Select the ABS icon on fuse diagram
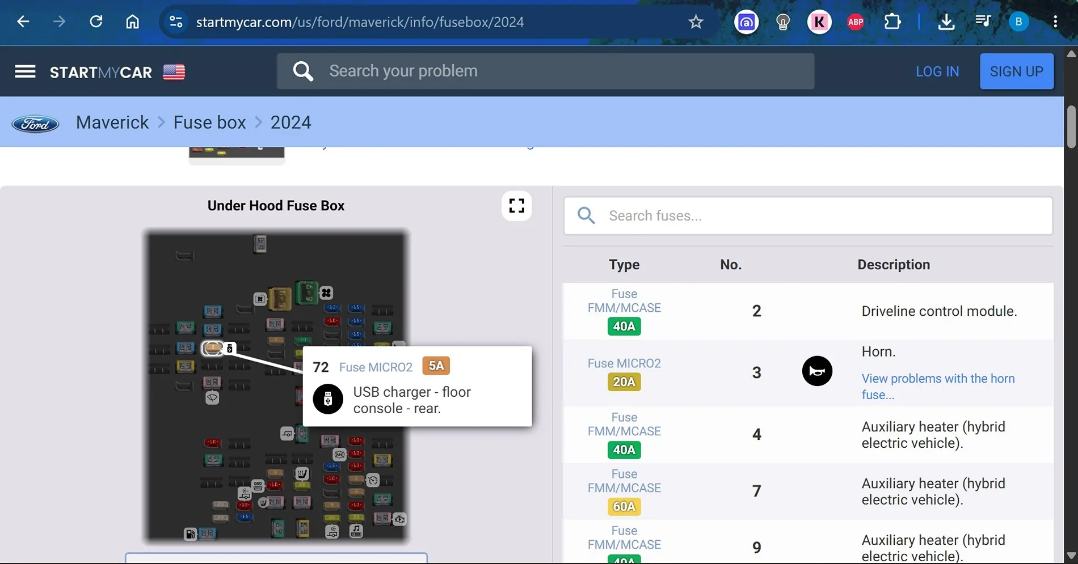The width and height of the screenshot is (1078, 564). click(340, 455)
